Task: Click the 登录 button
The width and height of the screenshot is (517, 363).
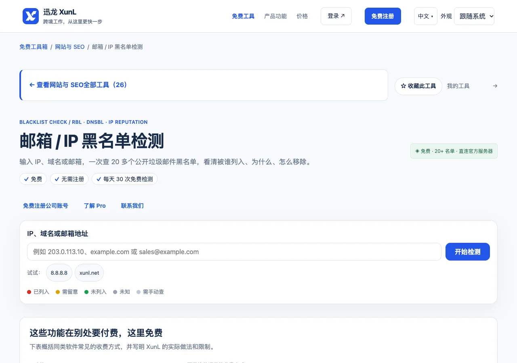Action: point(336,16)
